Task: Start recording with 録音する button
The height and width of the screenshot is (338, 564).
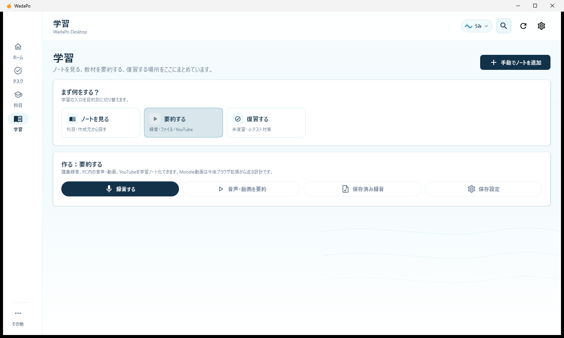Action: [120, 189]
